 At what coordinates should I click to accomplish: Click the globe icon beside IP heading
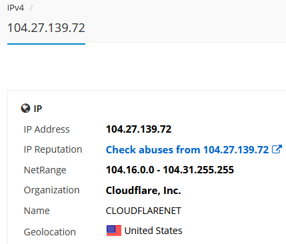(x=25, y=109)
